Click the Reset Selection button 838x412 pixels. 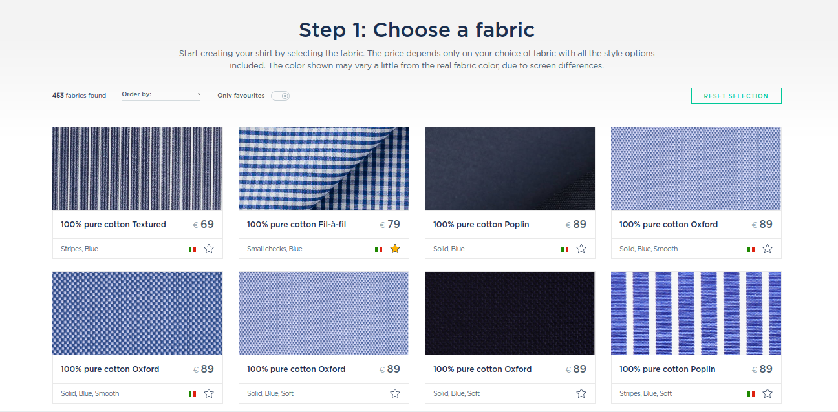[736, 96]
